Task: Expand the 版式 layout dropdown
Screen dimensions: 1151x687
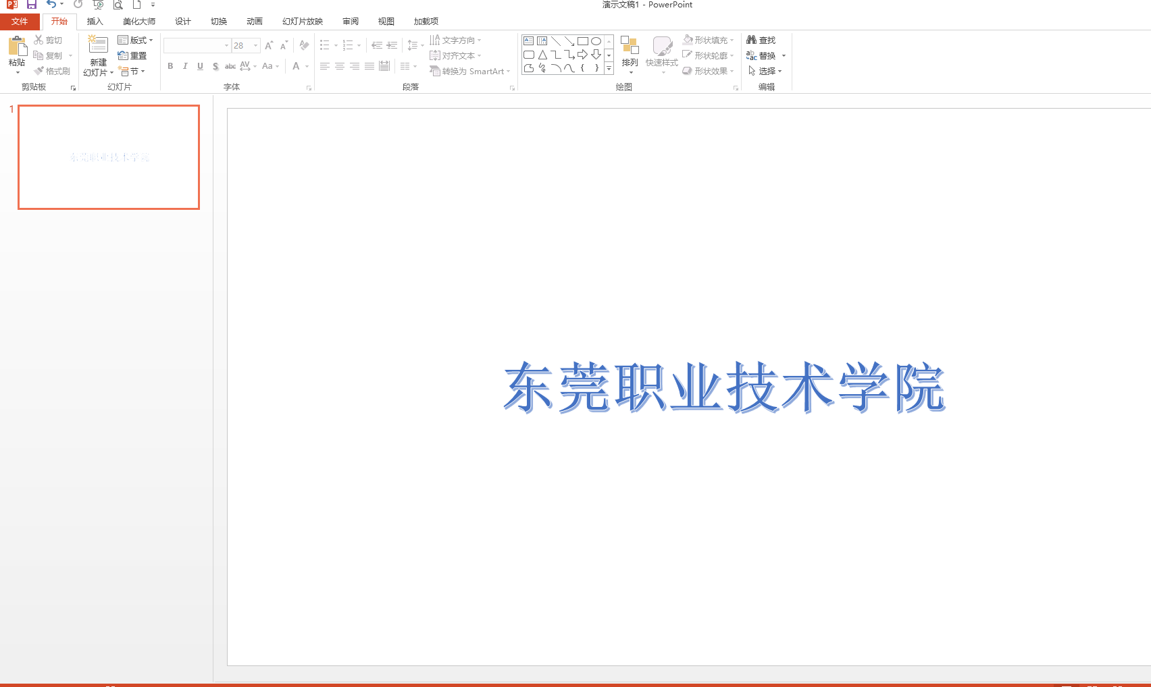Action: click(x=135, y=40)
